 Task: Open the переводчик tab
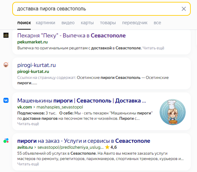[135, 23]
